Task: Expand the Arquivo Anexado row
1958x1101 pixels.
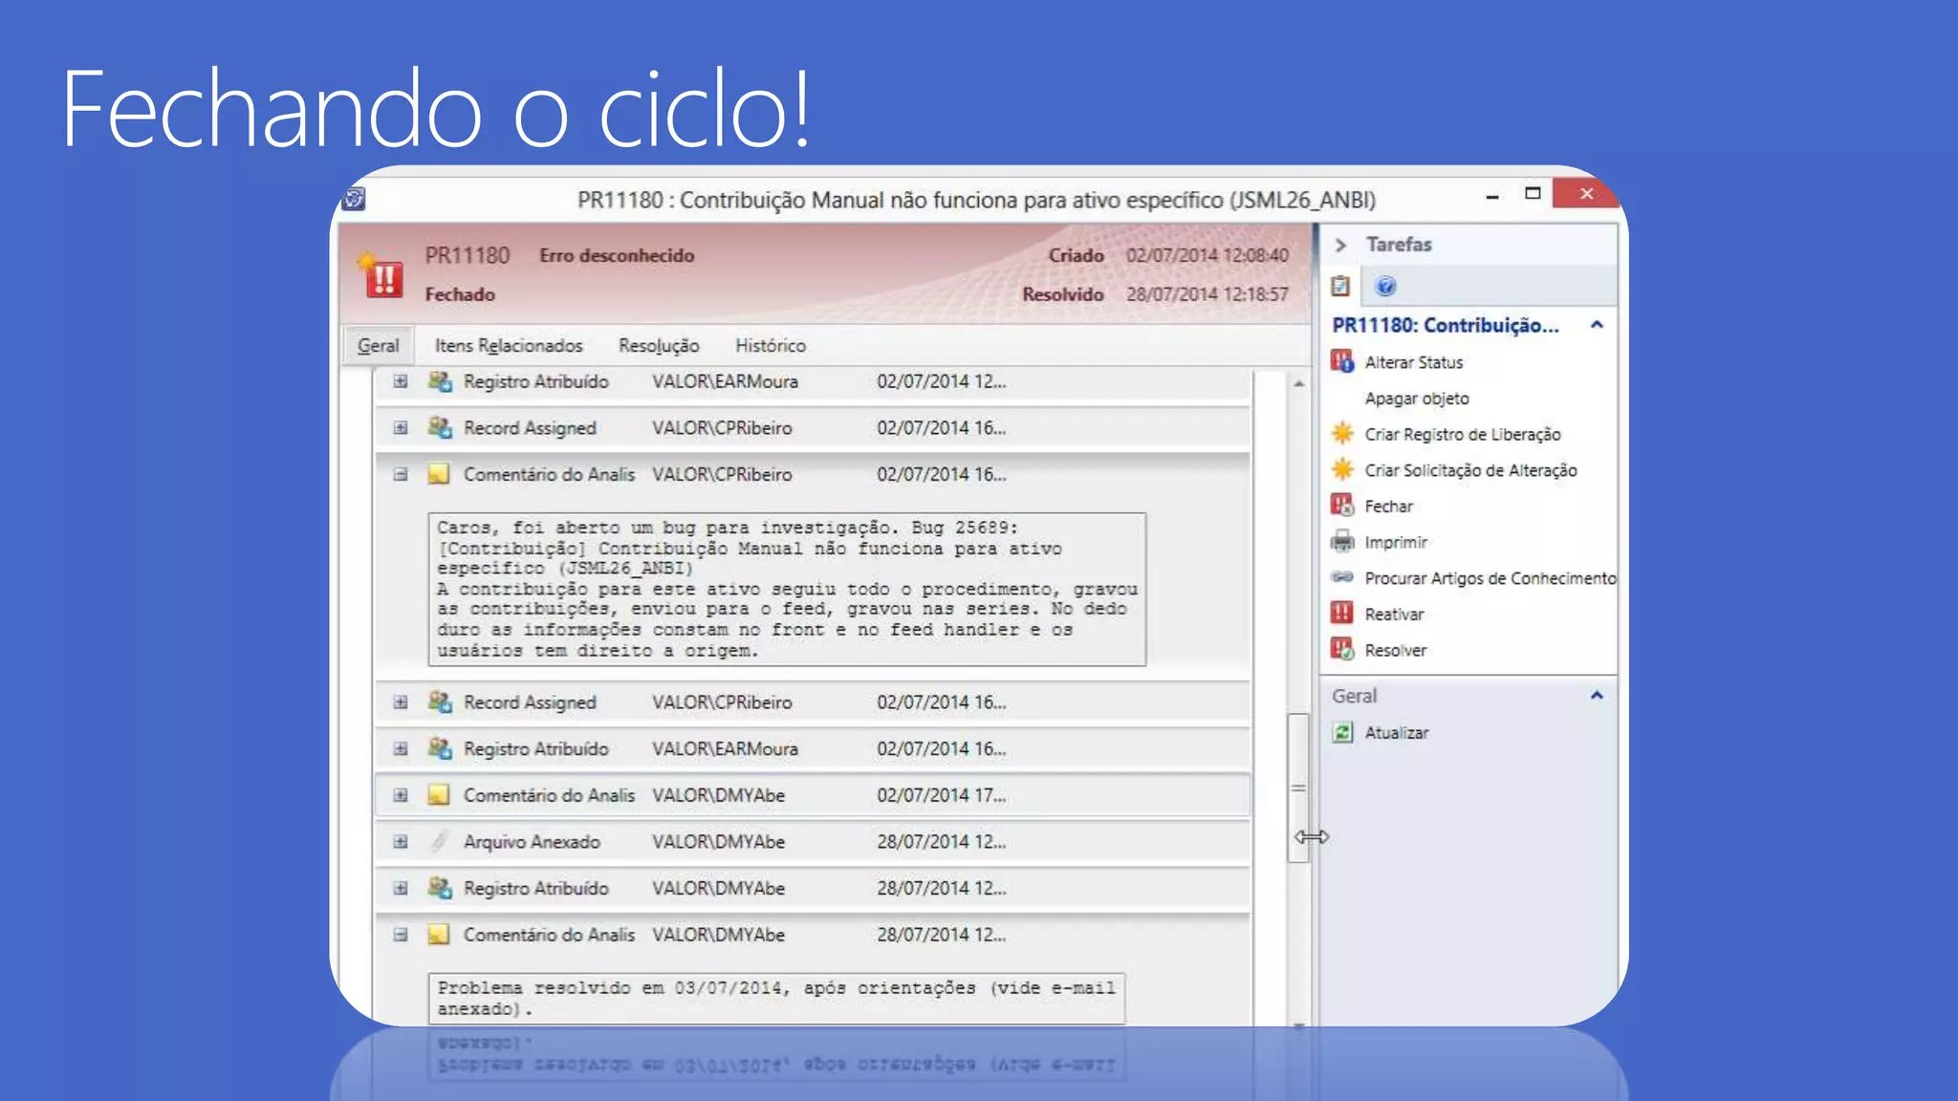Action: (x=401, y=842)
